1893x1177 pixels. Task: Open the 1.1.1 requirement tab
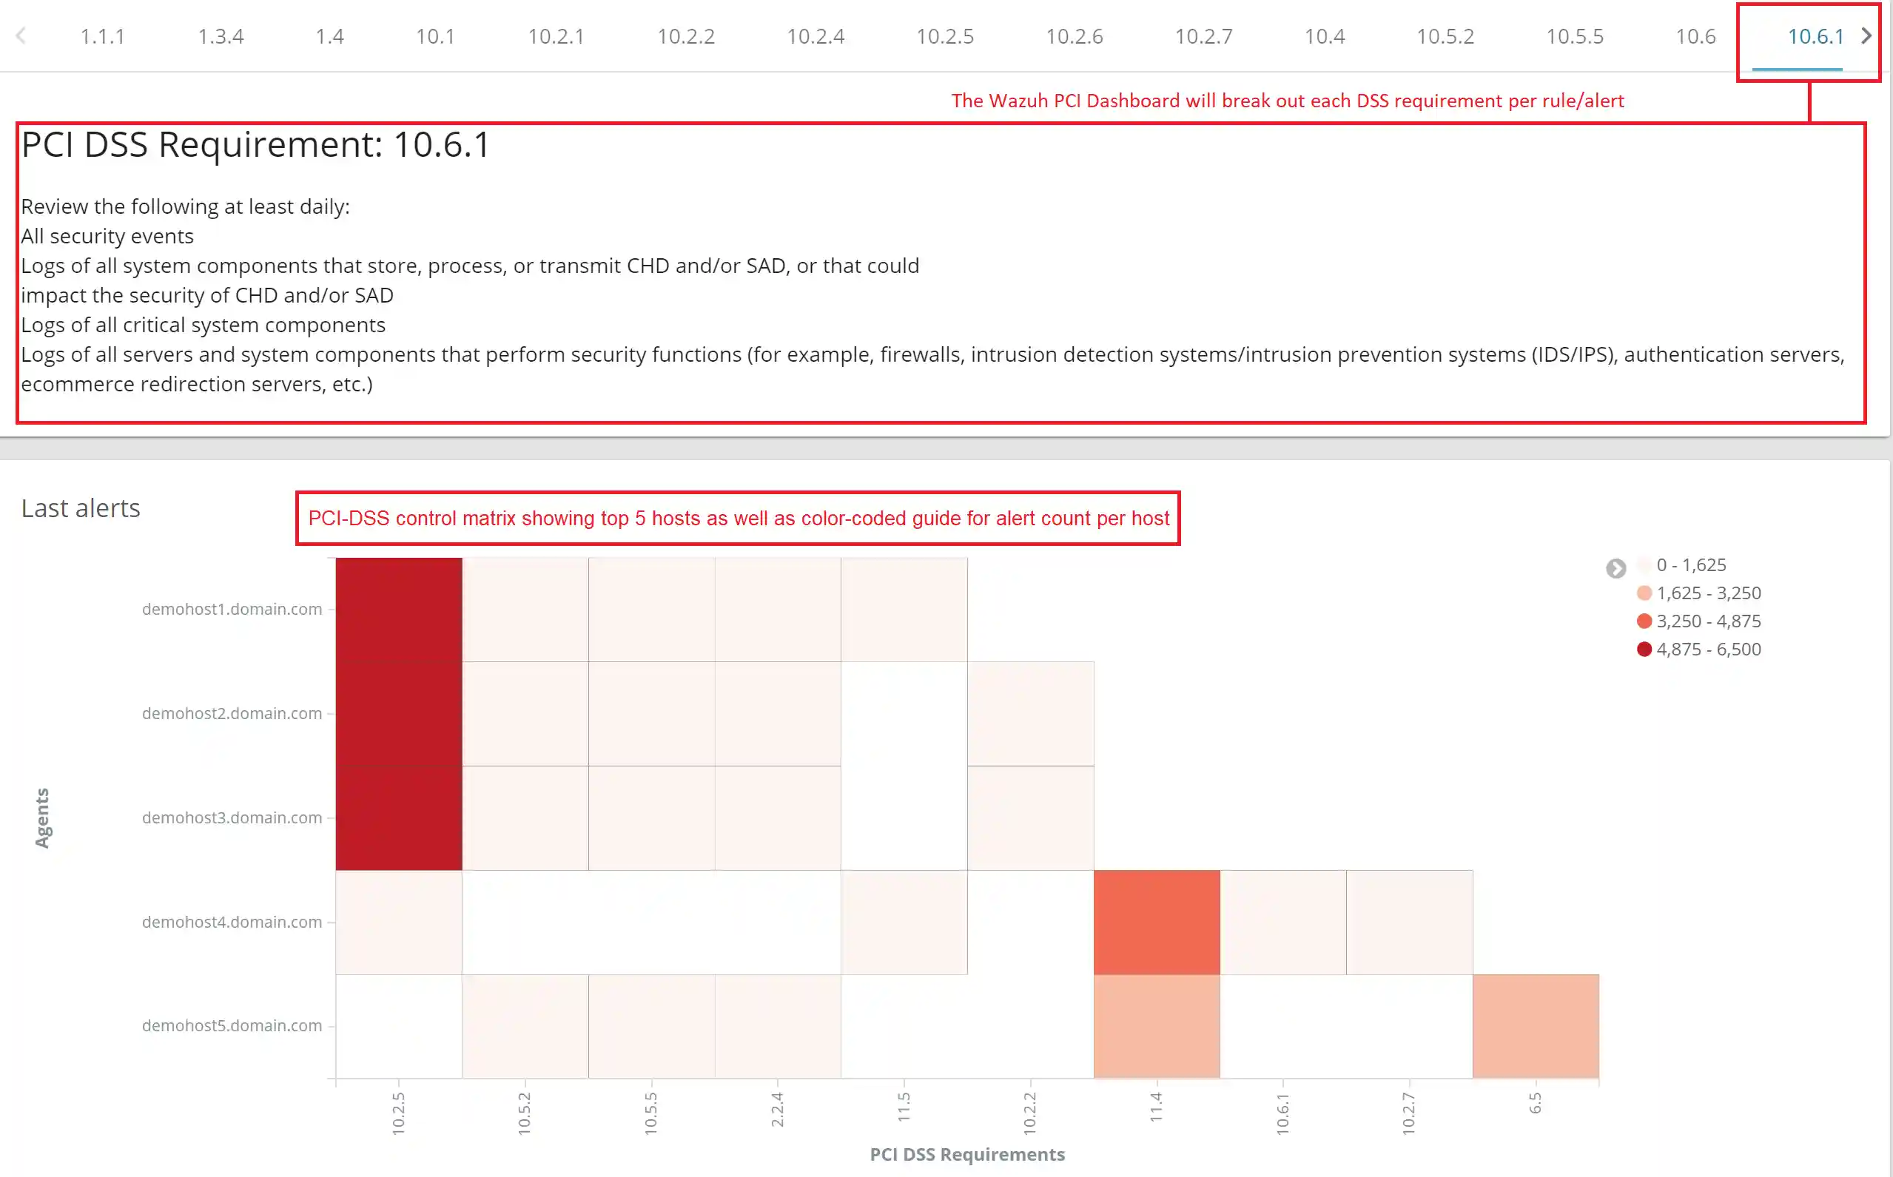coord(102,36)
